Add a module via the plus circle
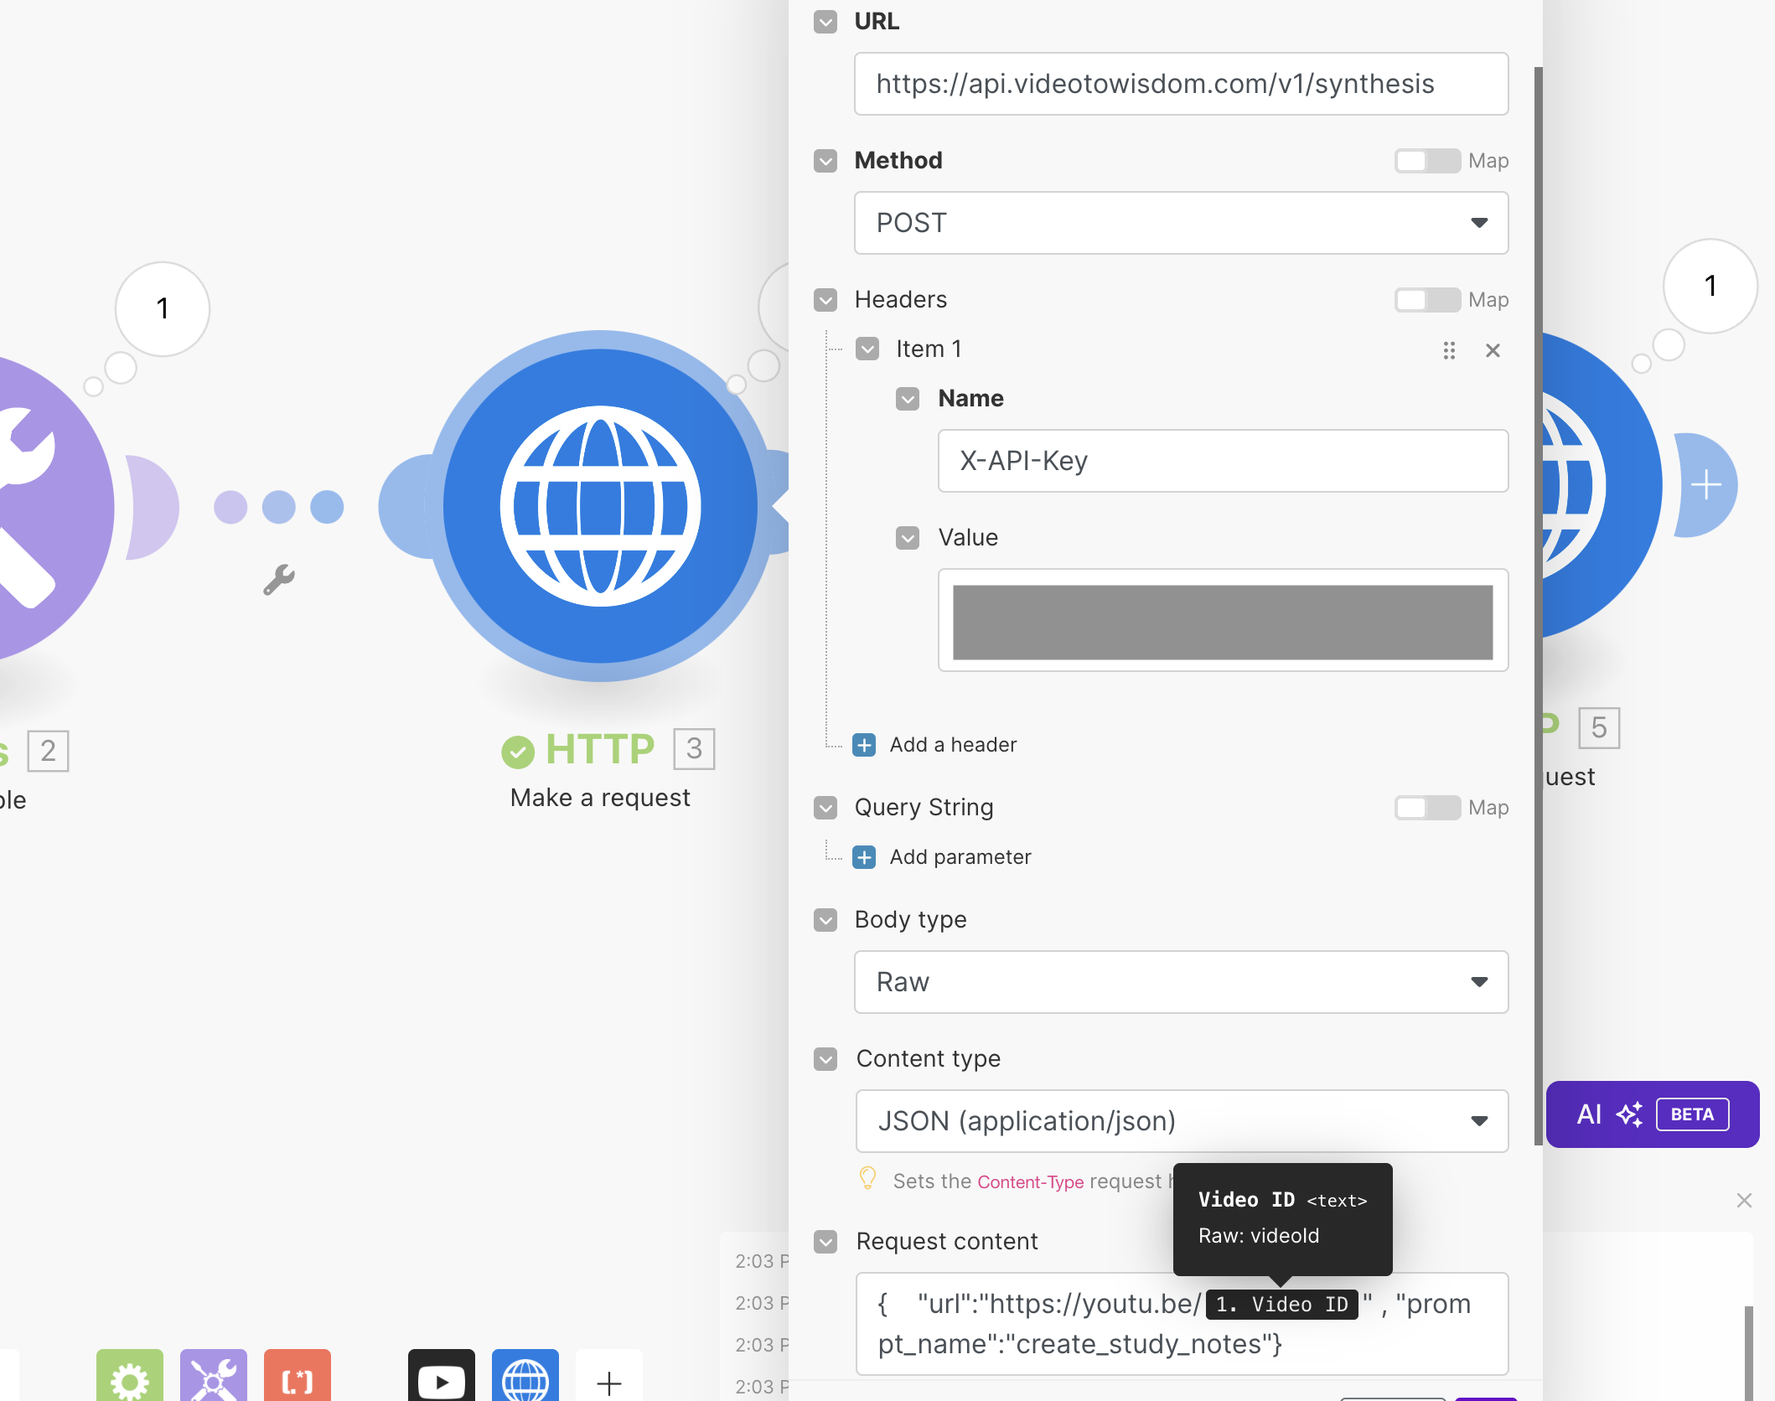The width and height of the screenshot is (1775, 1401). click(x=1706, y=484)
